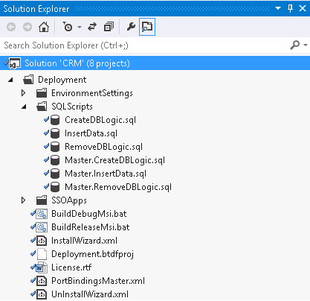Image resolution: width=310 pixels, height=301 pixels.
Task: Click the Forward navigation arrow
Action: pyautogui.click(x=28, y=27)
